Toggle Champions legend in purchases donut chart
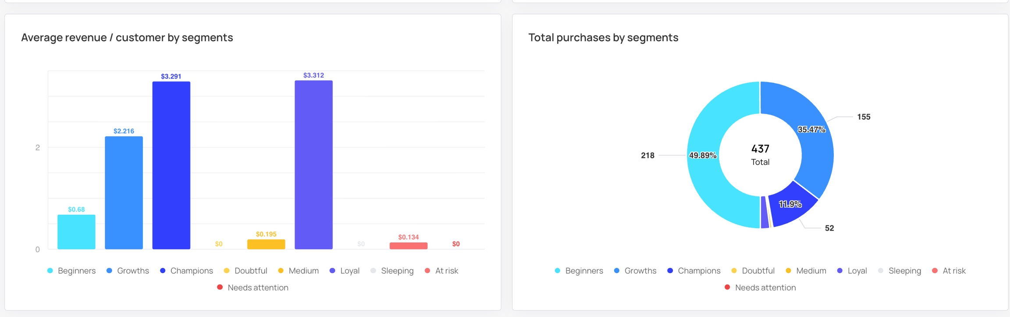Viewport: 1010px width, 317px height. coord(694,271)
